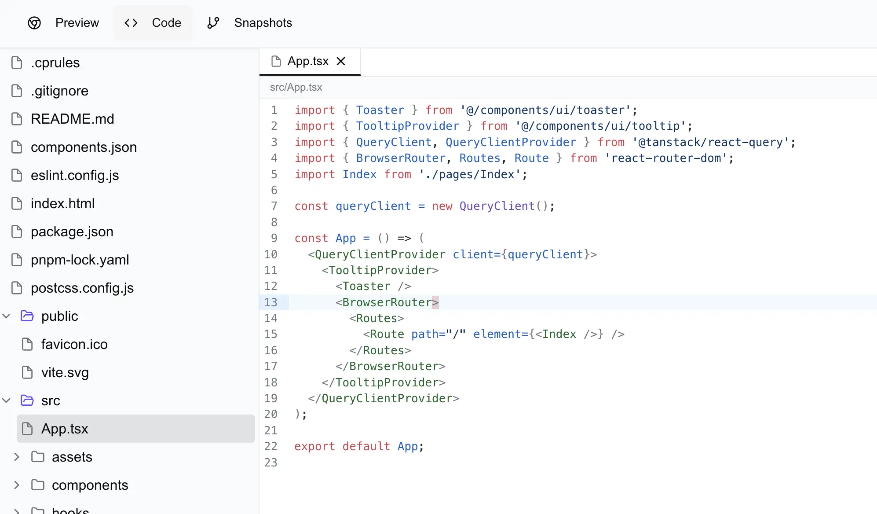Expand the assets folder
877x514 pixels.
pos(17,457)
